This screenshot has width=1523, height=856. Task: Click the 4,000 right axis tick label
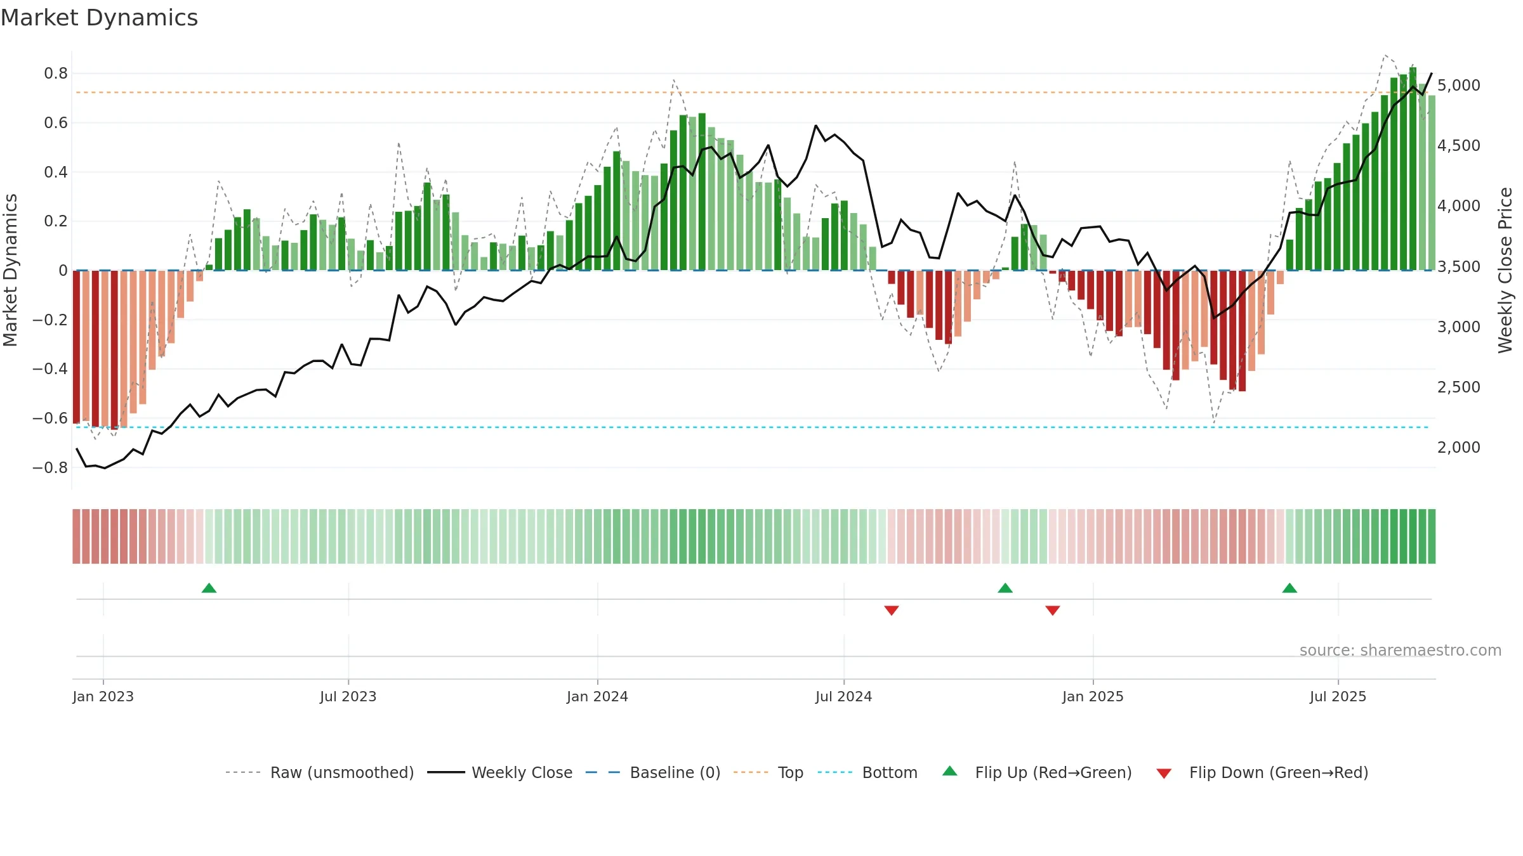pyautogui.click(x=1459, y=205)
